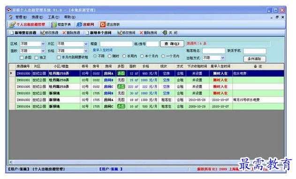Click the 备注 column header
296x179 pixels.
258,67
